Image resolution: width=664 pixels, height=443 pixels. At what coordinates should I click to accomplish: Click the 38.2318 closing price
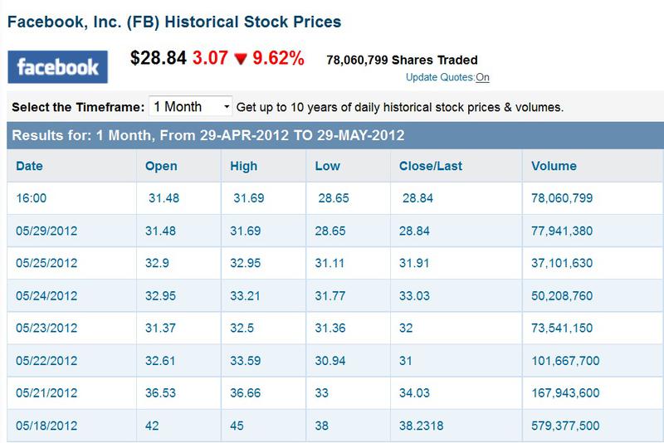[x=421, y=426]
